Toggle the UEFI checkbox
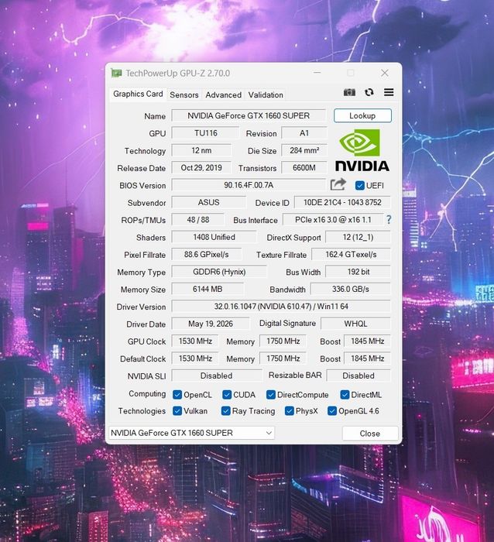Image resolution: width=494 pixels, height=542 pixels. click(x=359, y=186)
